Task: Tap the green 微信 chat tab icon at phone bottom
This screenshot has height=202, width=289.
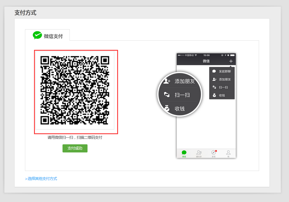Action: (184, 152)
